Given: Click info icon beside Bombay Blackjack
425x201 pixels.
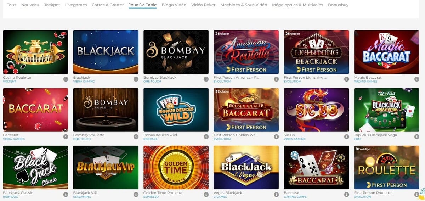Looking at the screenshot, I should pos(206,79).
